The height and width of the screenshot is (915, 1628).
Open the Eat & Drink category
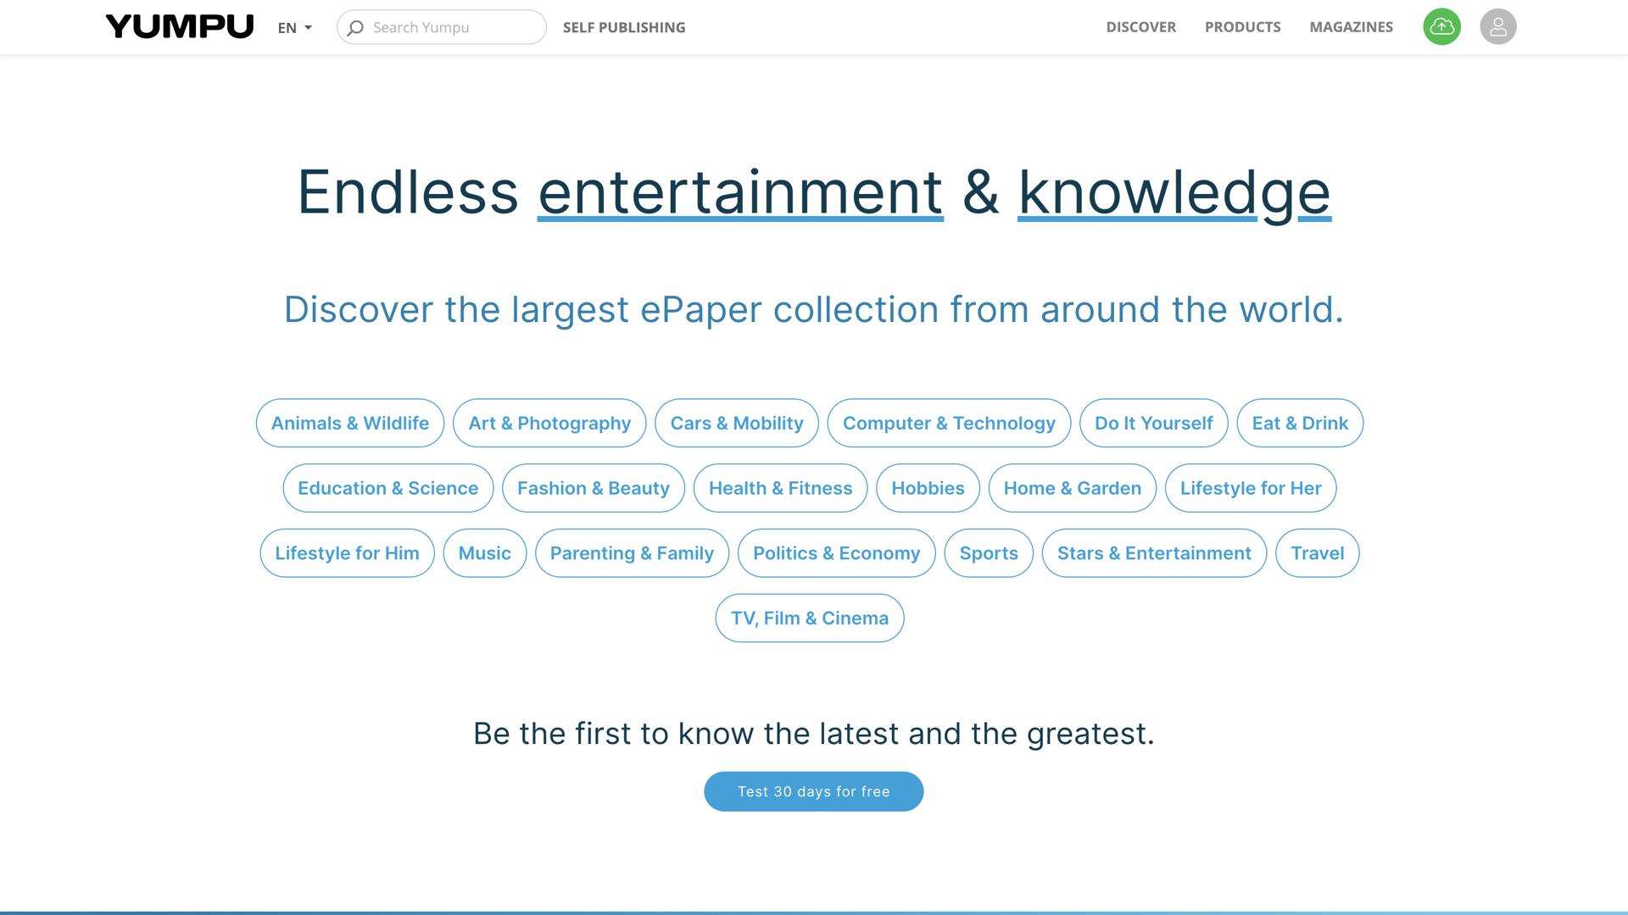pyautogui.click(x=1300, y=424)
